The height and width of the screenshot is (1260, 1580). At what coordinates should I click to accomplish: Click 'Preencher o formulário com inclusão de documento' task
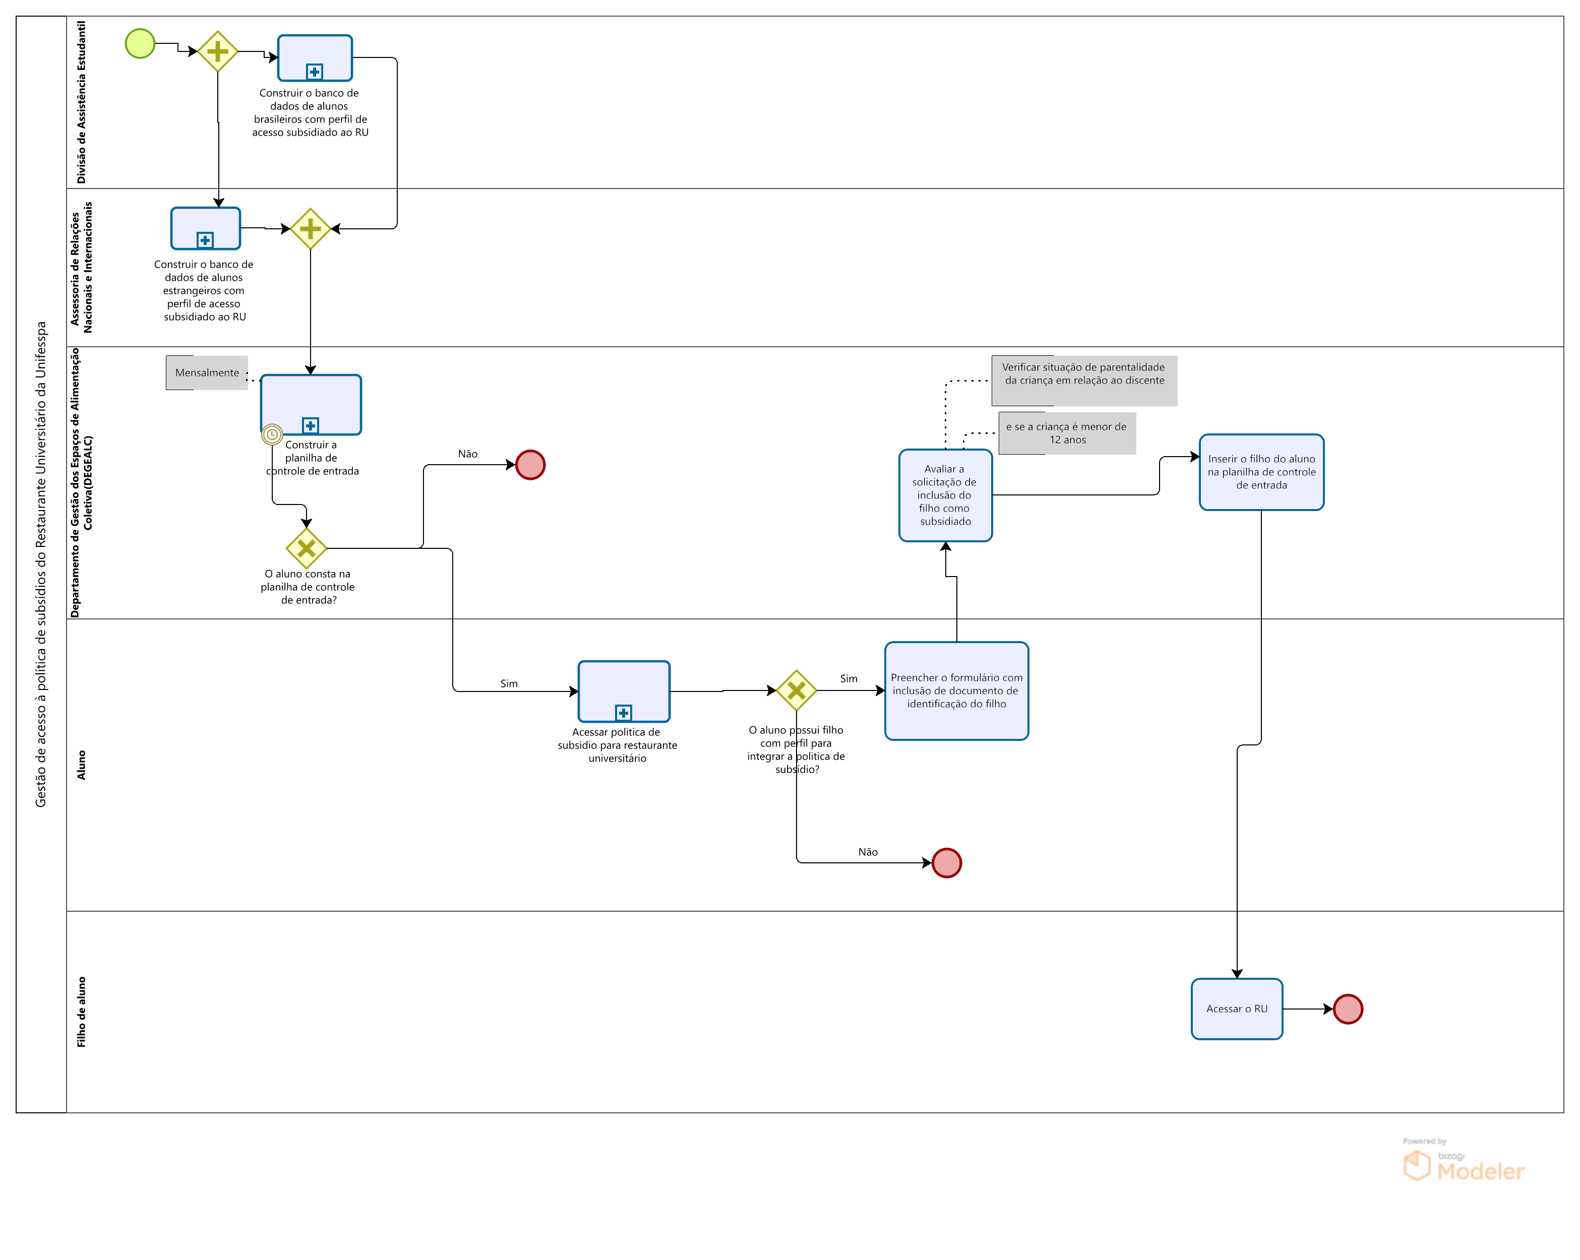[x=957, y=691]
